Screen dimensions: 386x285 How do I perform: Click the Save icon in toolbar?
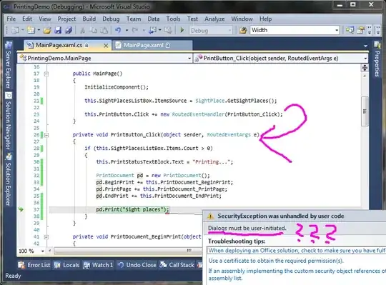click(x=58, y=31)
